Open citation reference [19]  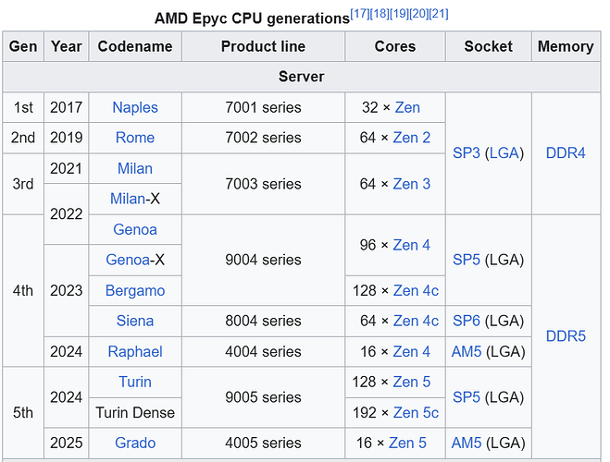tap(399, 14)
